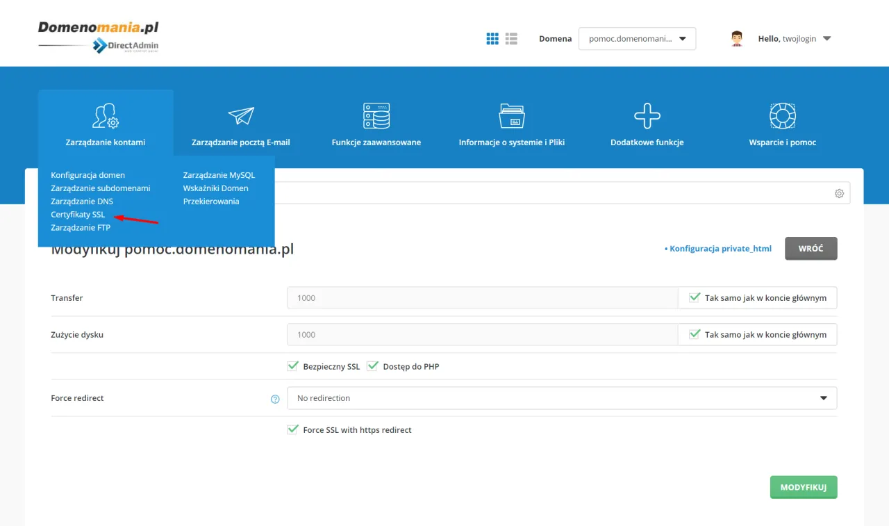Open the twojlogin user account menu

[x=795, y=38]
